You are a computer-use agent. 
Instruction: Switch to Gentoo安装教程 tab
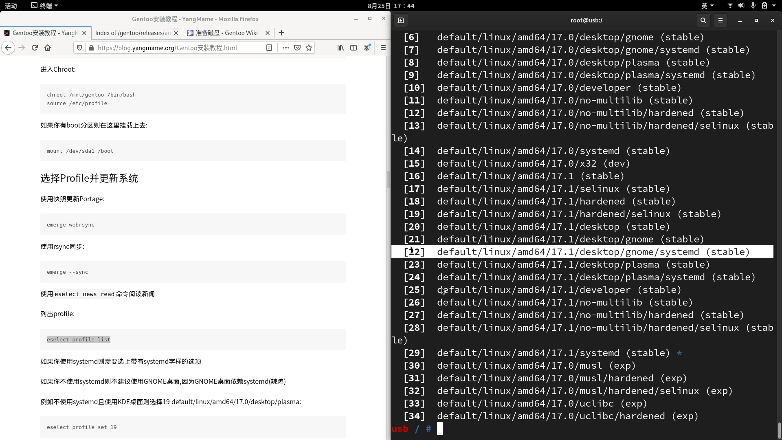45,33
